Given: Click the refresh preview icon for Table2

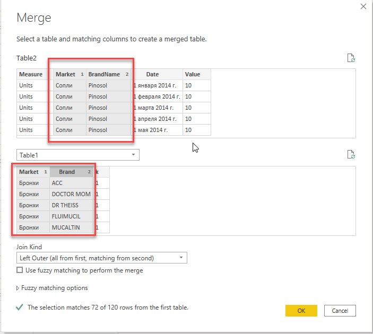Looking at the screenshot, I should tap(351, 58).
